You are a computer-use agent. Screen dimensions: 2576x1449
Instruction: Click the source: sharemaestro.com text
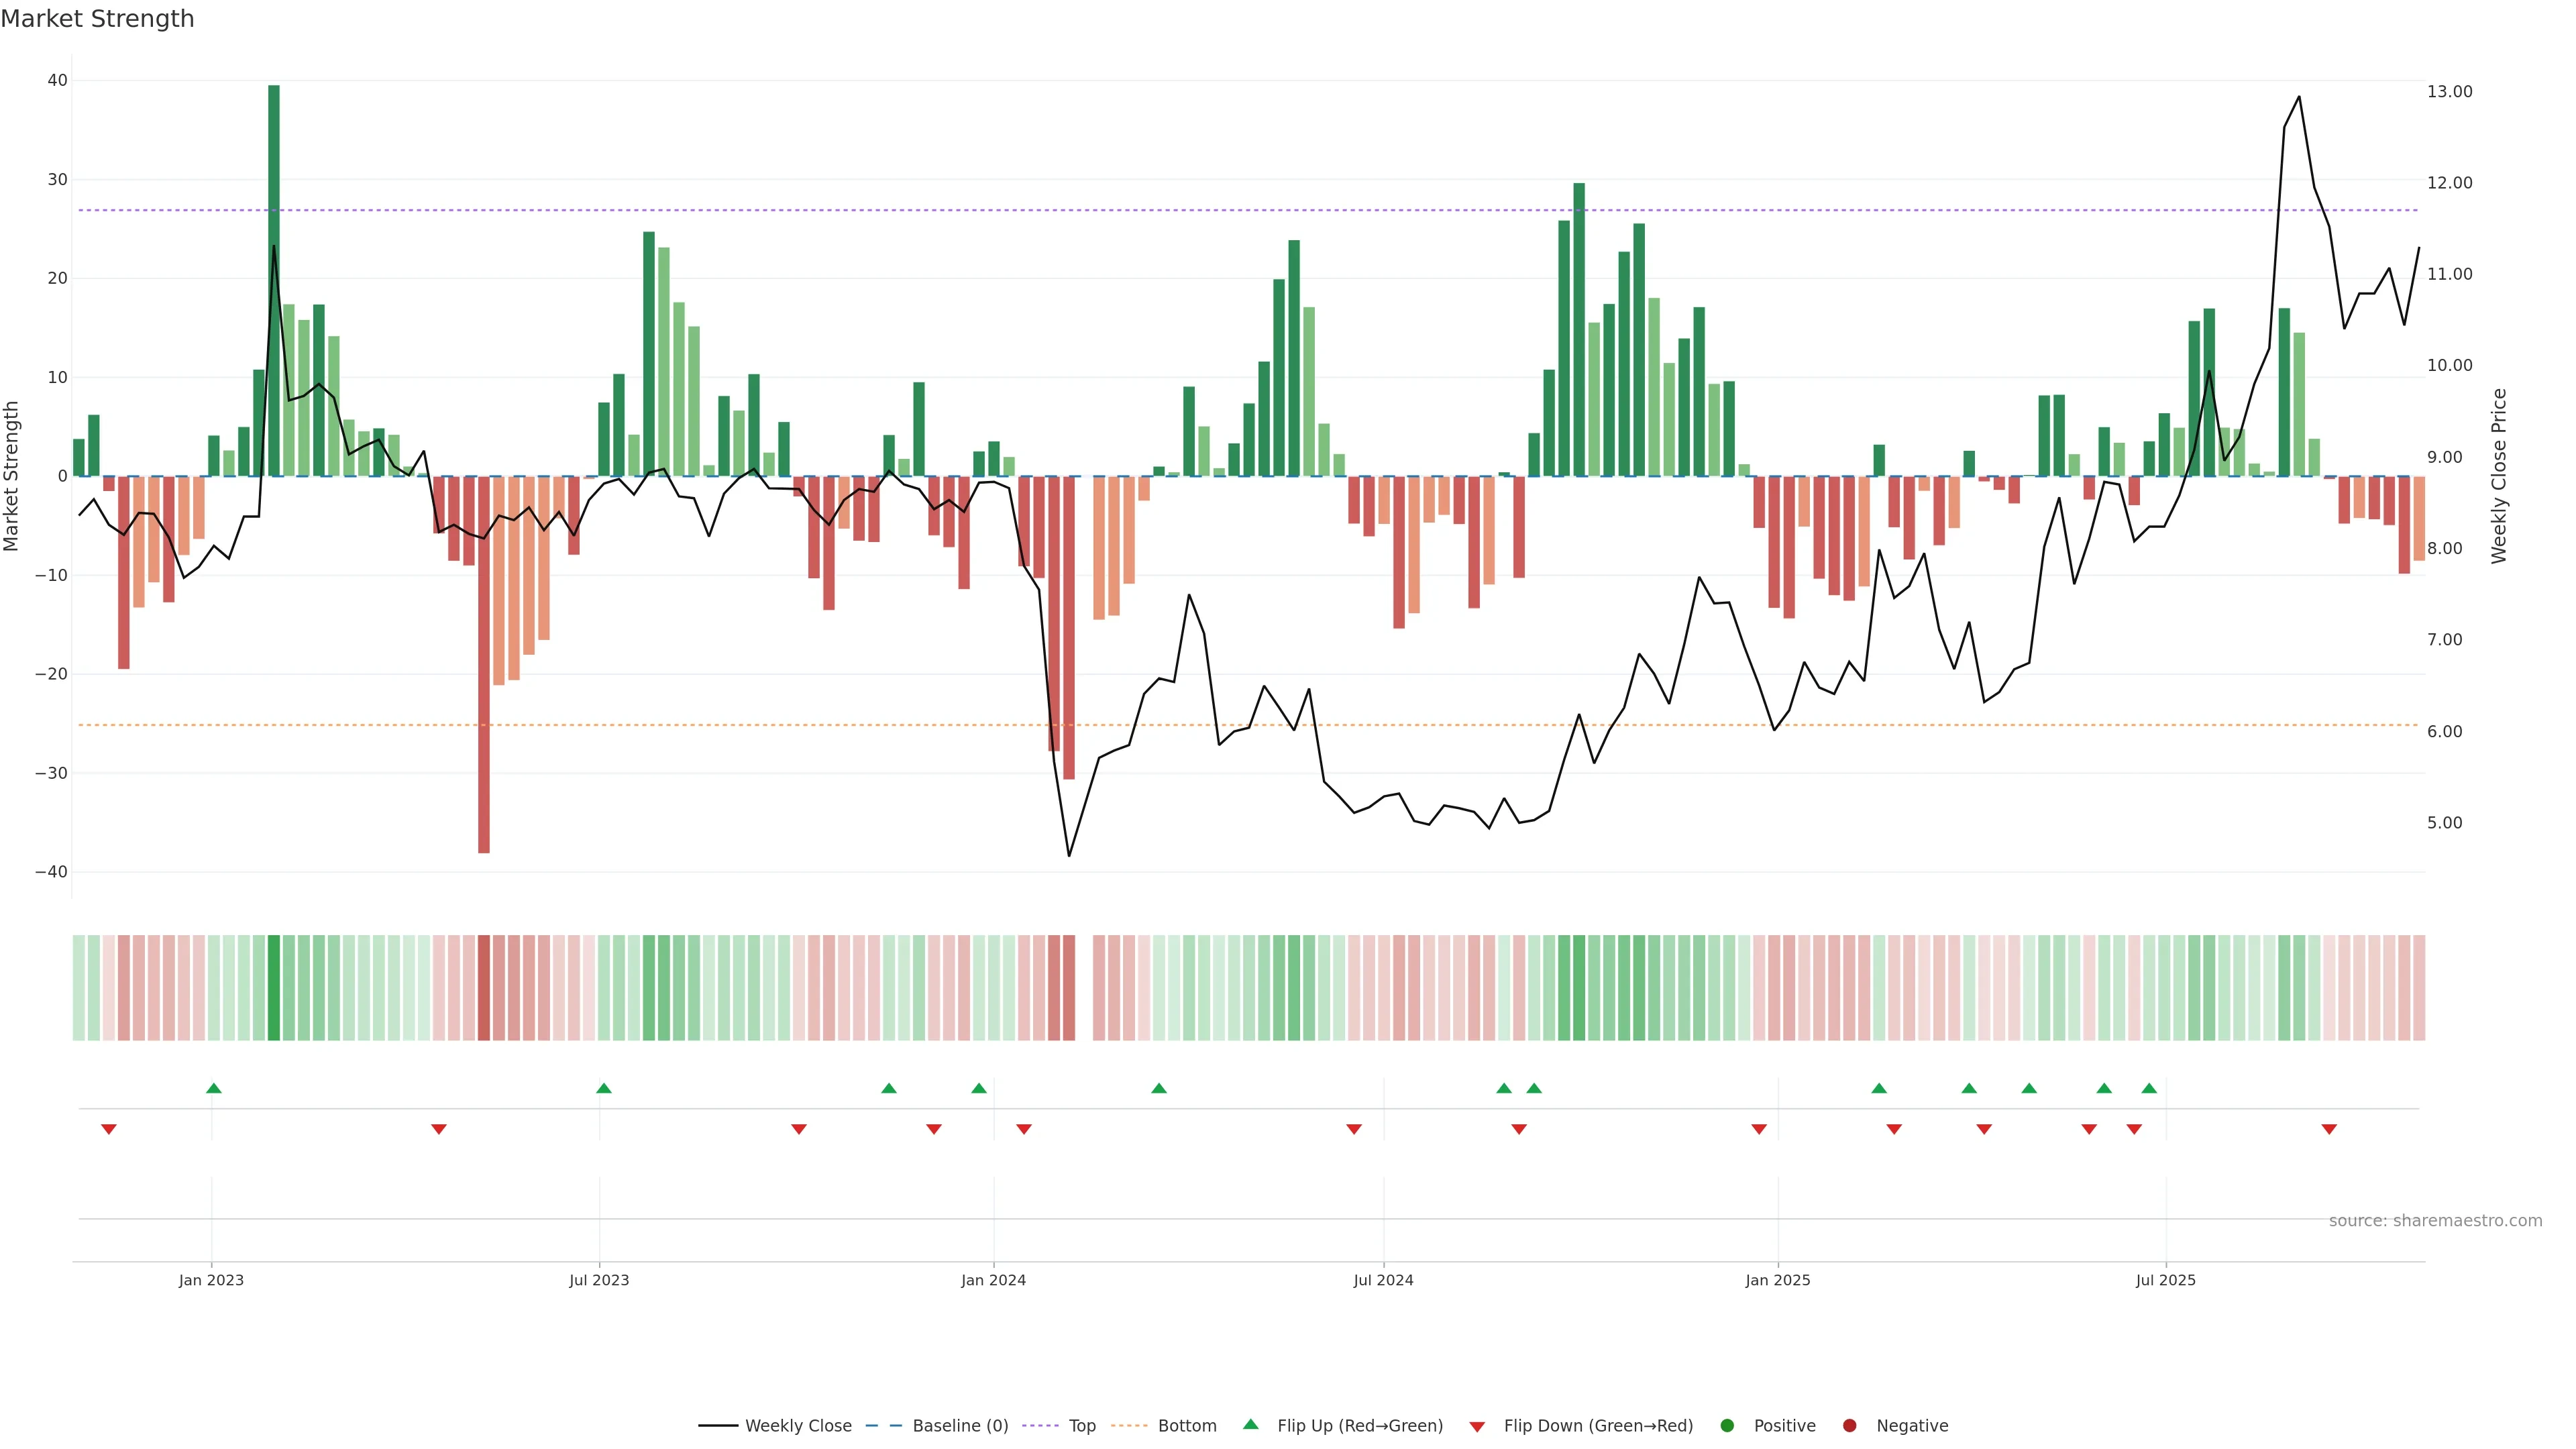coord(2435,1220)
